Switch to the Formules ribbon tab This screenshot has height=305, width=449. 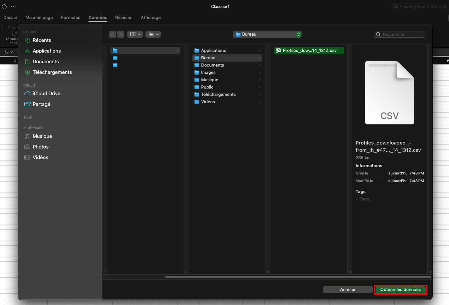coord(70,18)
